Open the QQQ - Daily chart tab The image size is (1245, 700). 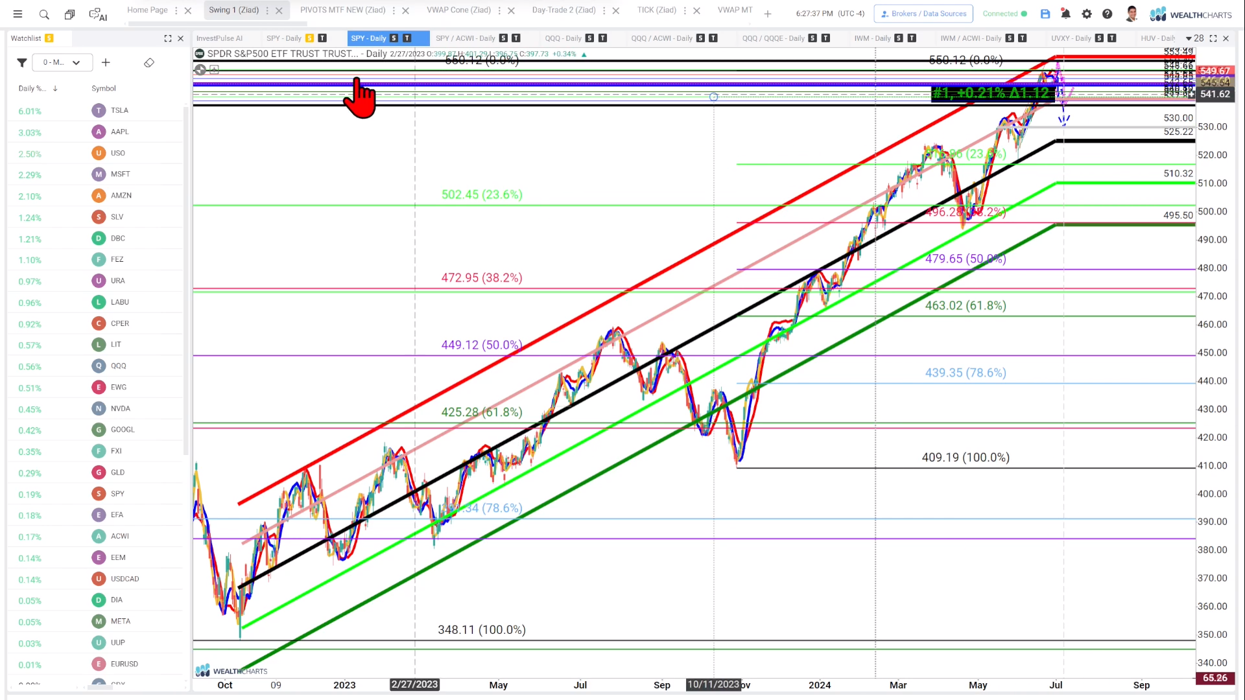point(563,38)
